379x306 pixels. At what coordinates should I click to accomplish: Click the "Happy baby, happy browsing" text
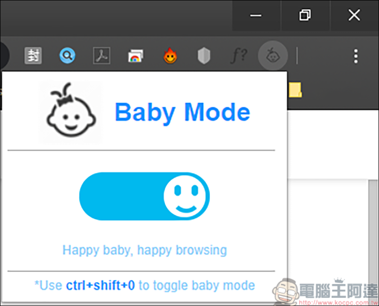[x=144, y=250]
